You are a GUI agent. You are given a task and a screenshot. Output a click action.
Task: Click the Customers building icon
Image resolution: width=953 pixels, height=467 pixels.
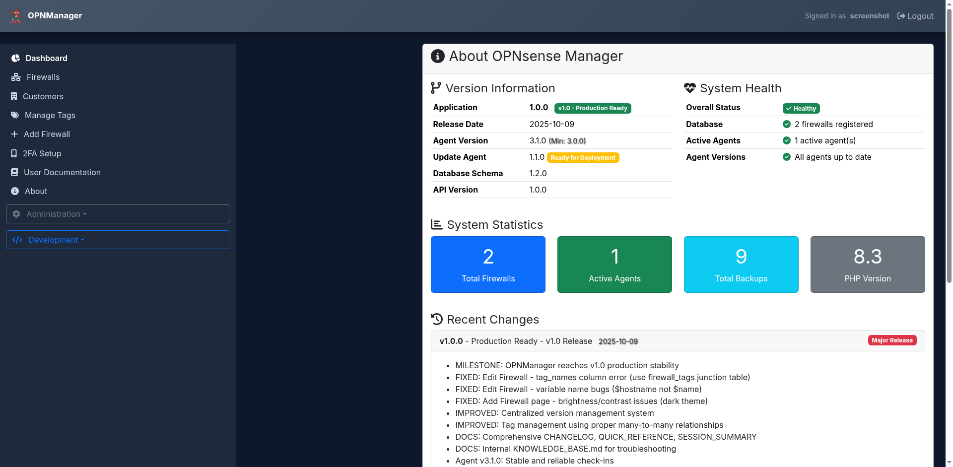[14, 96]
